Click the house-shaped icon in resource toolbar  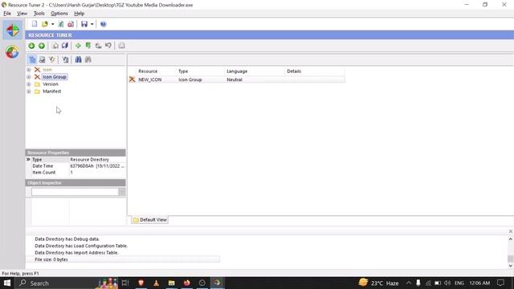[x=55, y=46]
